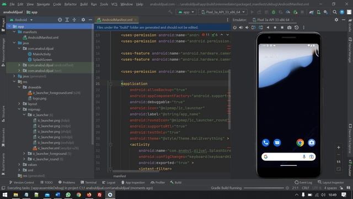Expand the layout folder arrow

click(x=19, y=104)
